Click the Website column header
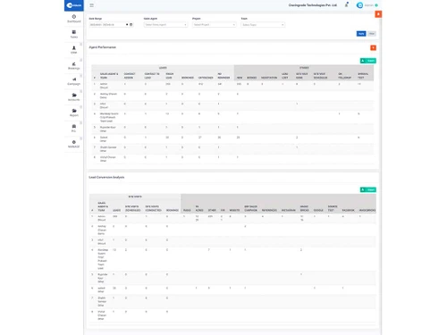This screenshot has height=335, width=447. pyautogui.click(x=234, y=210)
